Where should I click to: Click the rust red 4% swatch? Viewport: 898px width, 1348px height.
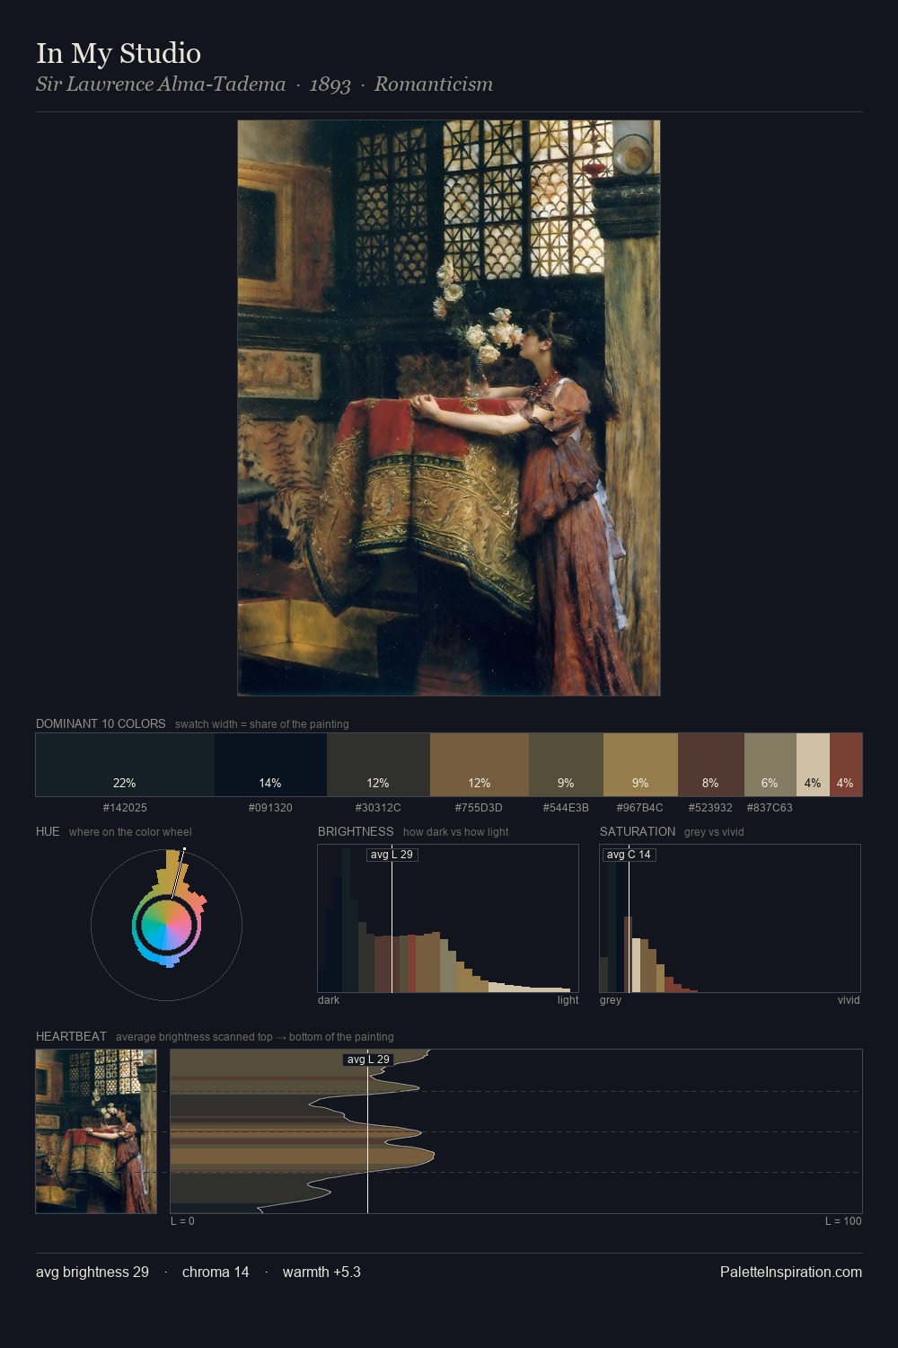pyautogui.click(x=846, y=765)
